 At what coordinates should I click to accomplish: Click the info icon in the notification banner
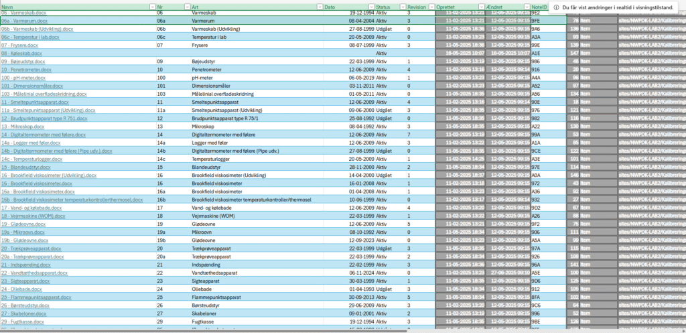pos(556,7)
